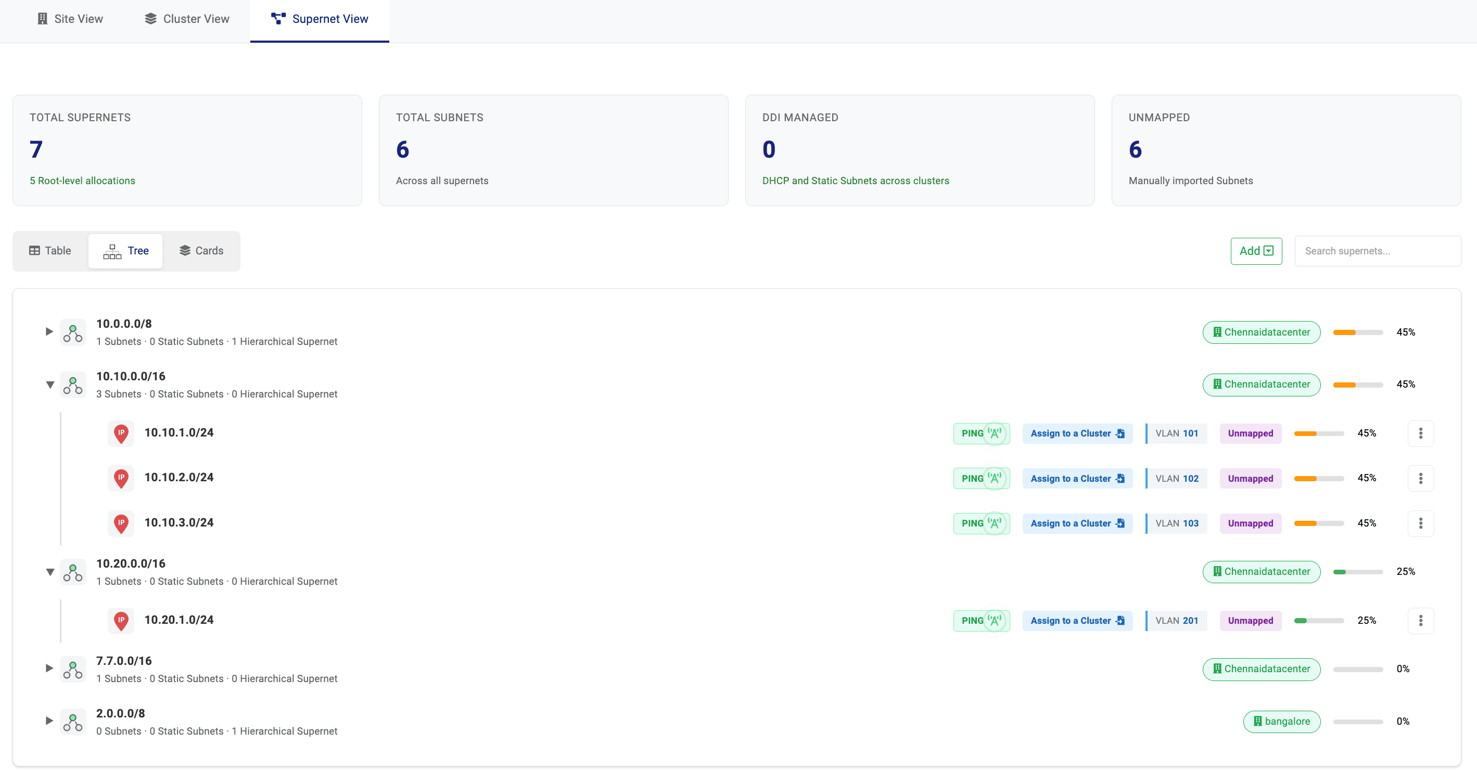
Task: Expand the 10.0.0.0/8 supernet row
Action: (x=49, y=331)
